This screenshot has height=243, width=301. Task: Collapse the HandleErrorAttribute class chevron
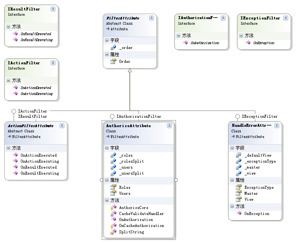(x=276, y=126)
